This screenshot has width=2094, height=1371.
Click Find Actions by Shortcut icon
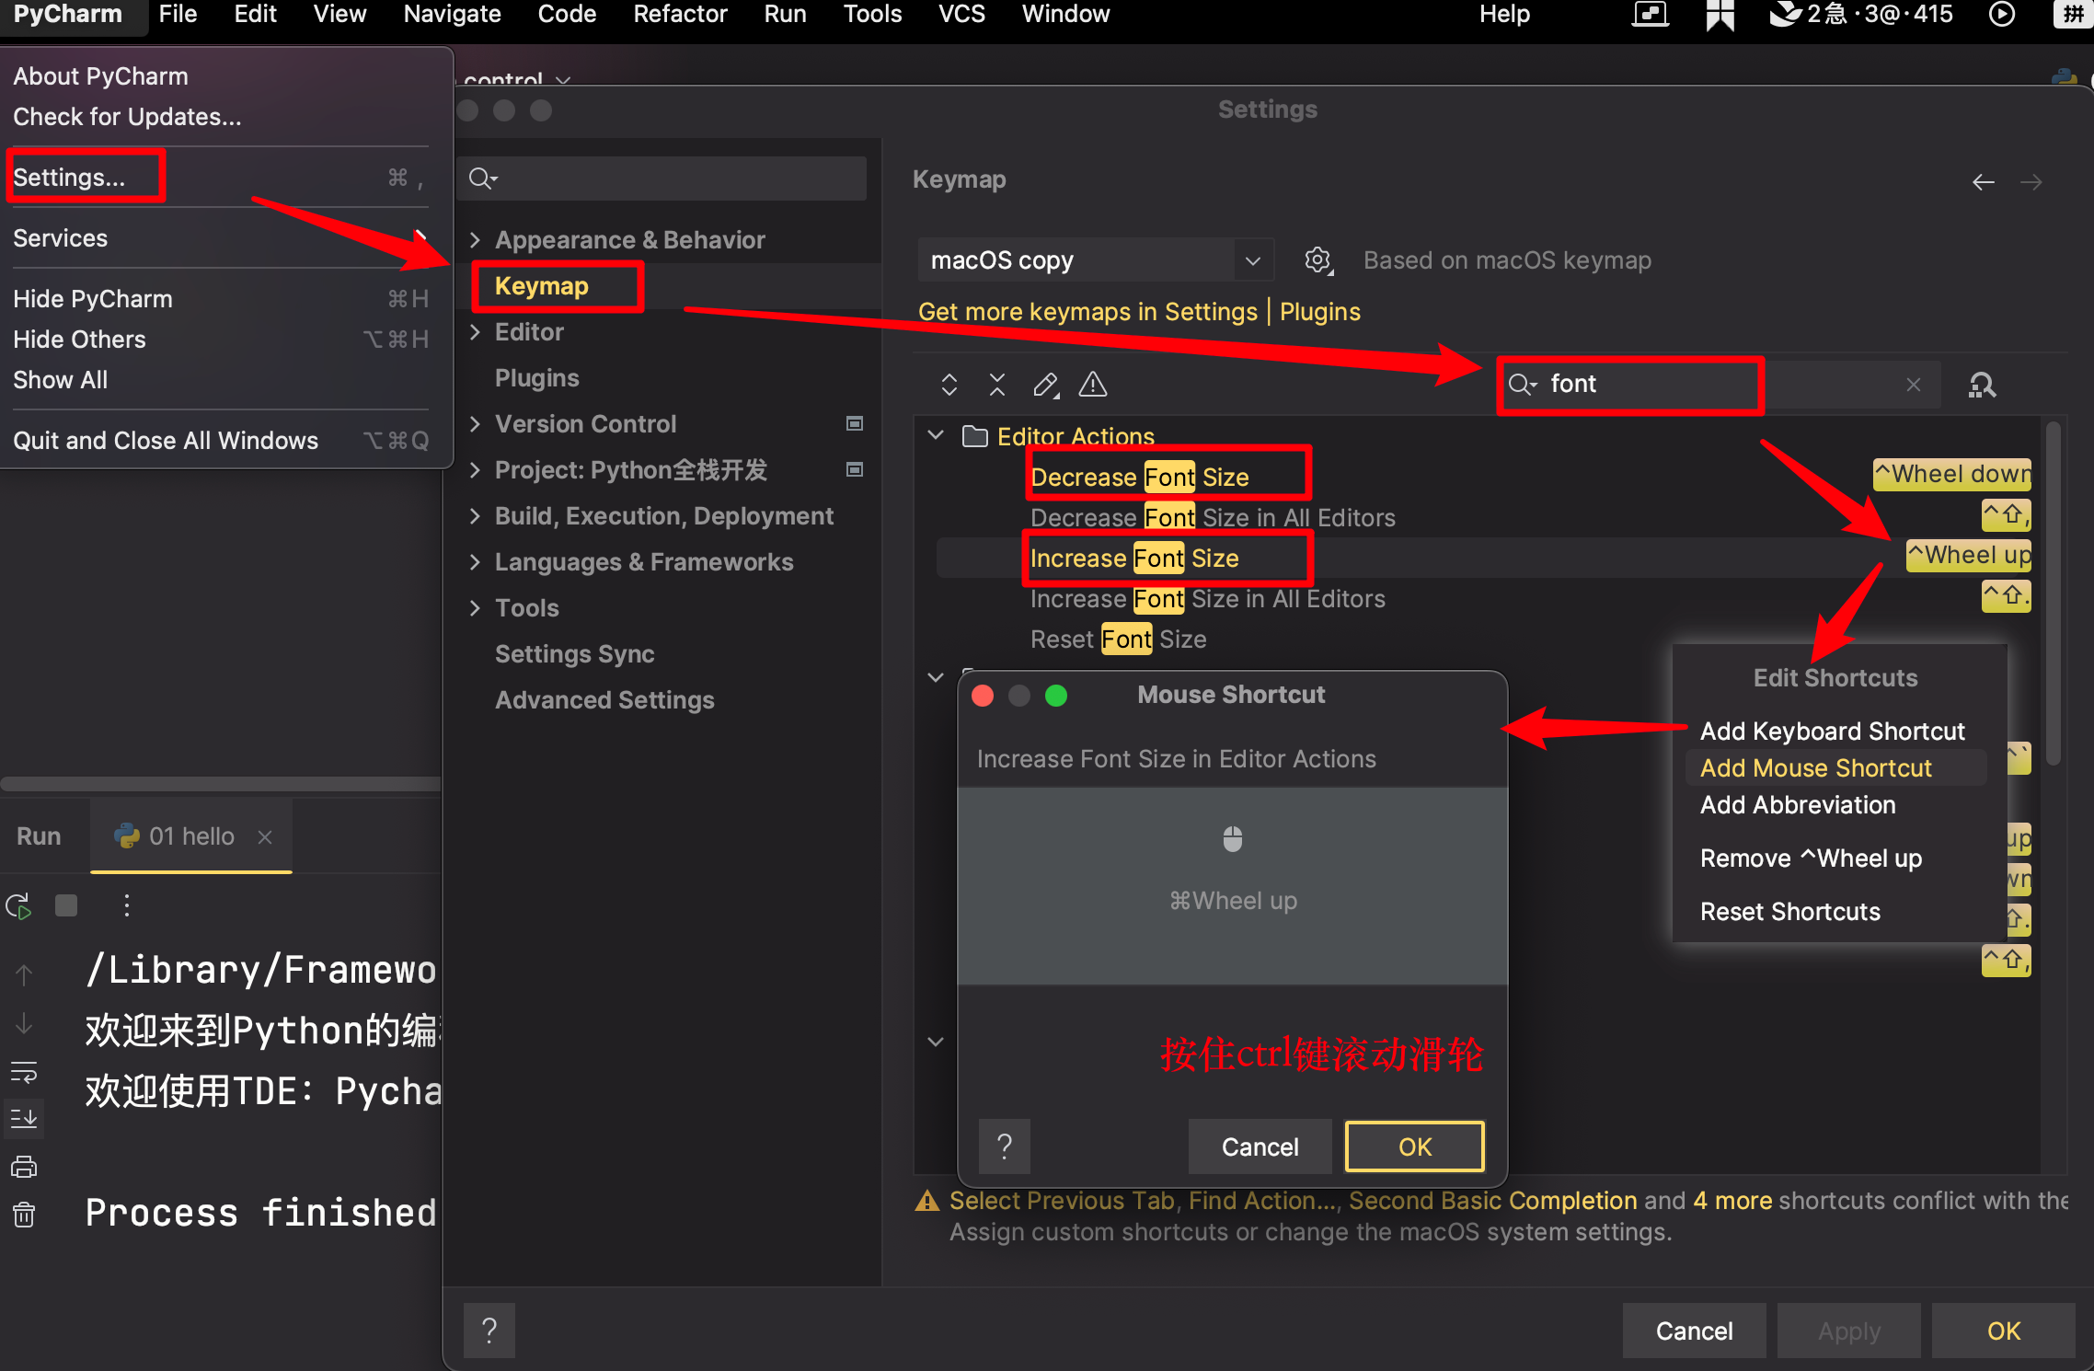1982,385
